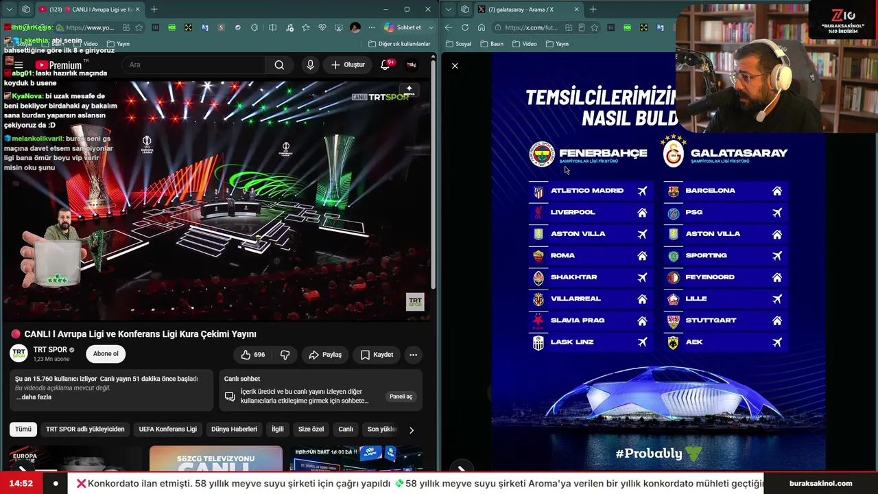
Task: Select Dünya Haberleri chip
Action: pyautogui.click(x=235, y=430)
